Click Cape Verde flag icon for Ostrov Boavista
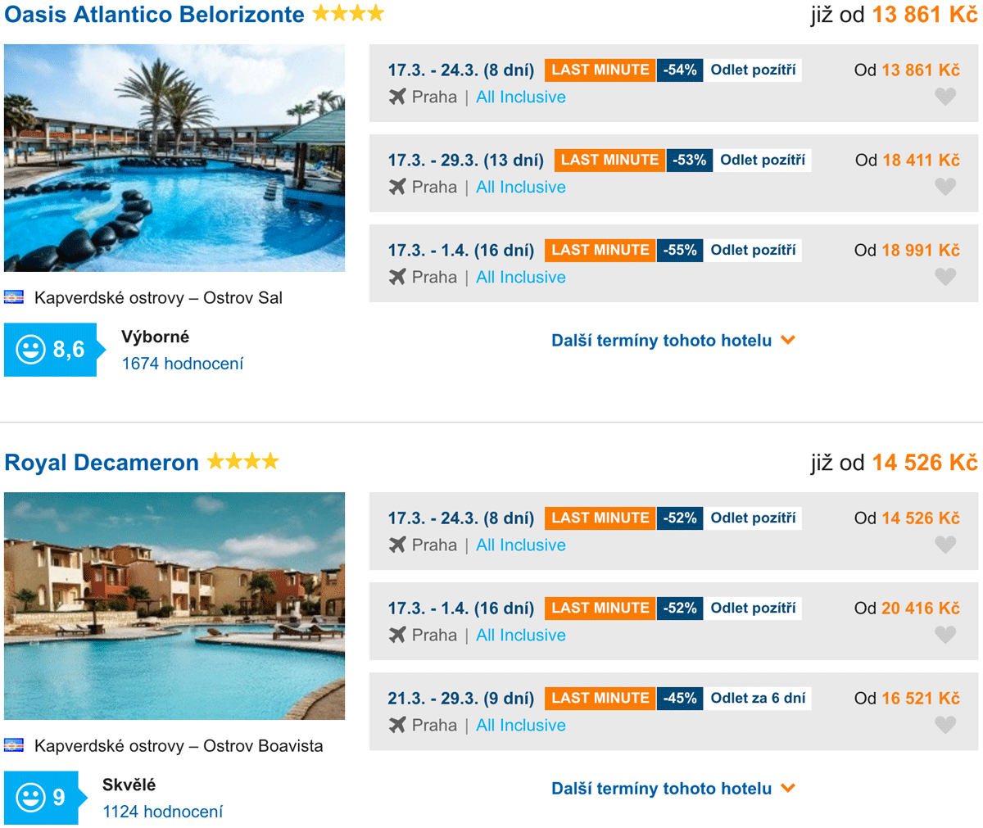This screenshot has height=828, width=983. click(x=14, y=745)
